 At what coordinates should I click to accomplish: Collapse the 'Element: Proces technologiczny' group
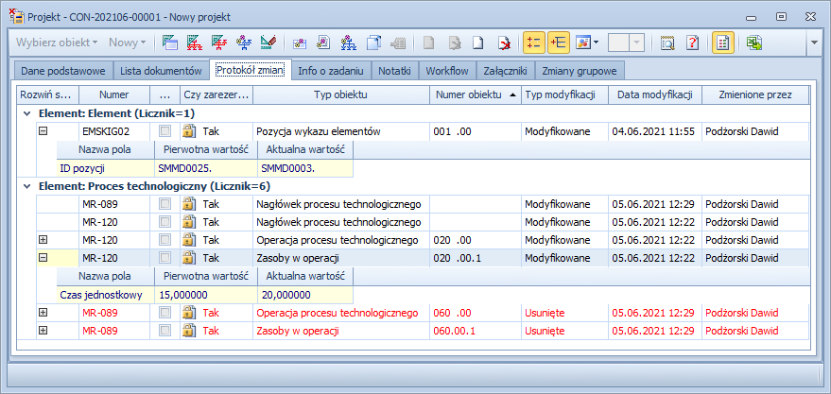26,186
